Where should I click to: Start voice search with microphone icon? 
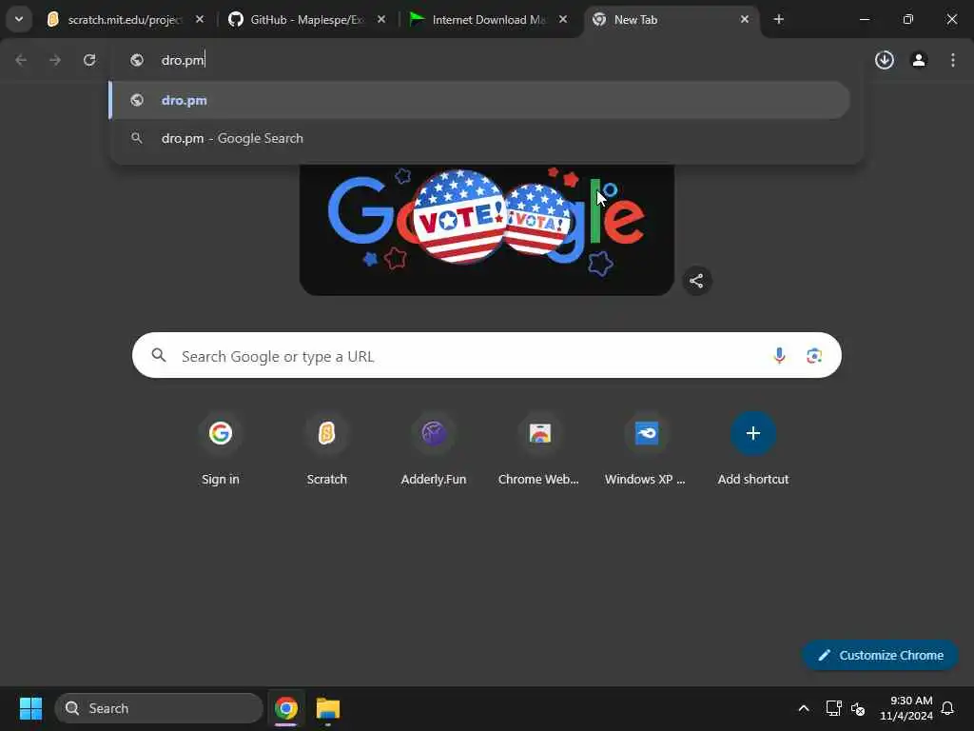[x=779, y=356]
